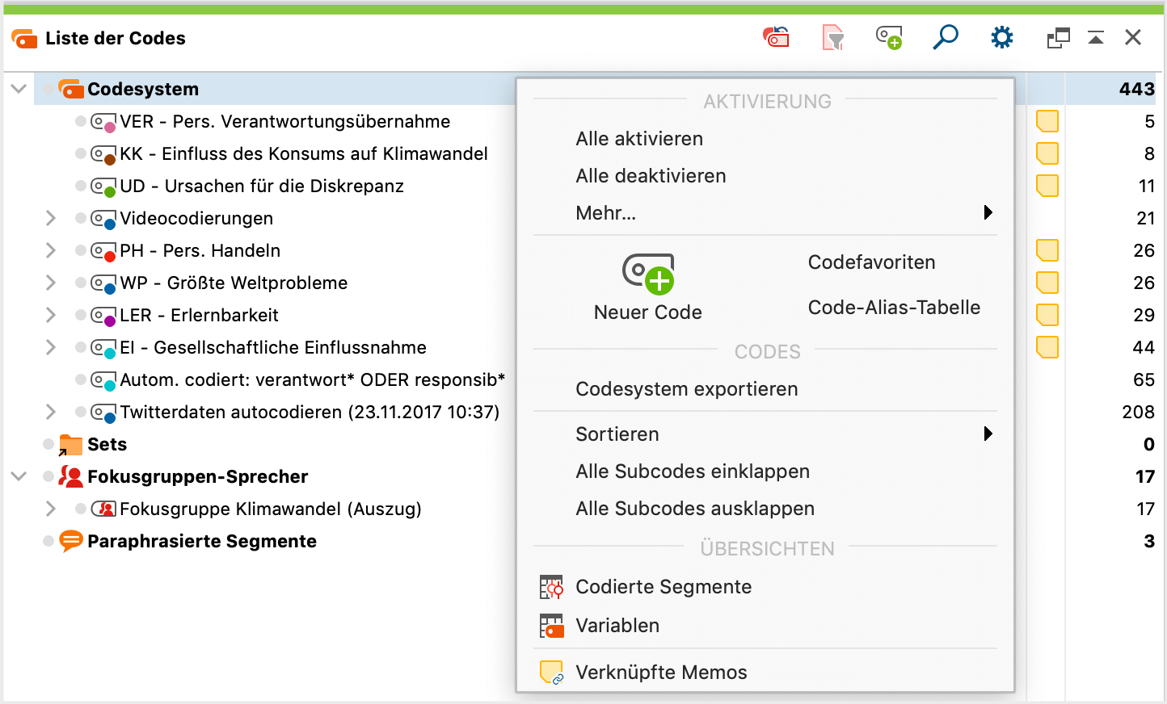Open the memo of PH code
The width and height of the screenshot is (1167, 704).
pyautogui.click(x=1047, y=250)
